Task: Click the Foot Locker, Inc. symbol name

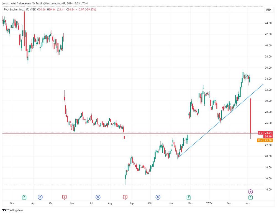Action: click(x=13, y=10)
